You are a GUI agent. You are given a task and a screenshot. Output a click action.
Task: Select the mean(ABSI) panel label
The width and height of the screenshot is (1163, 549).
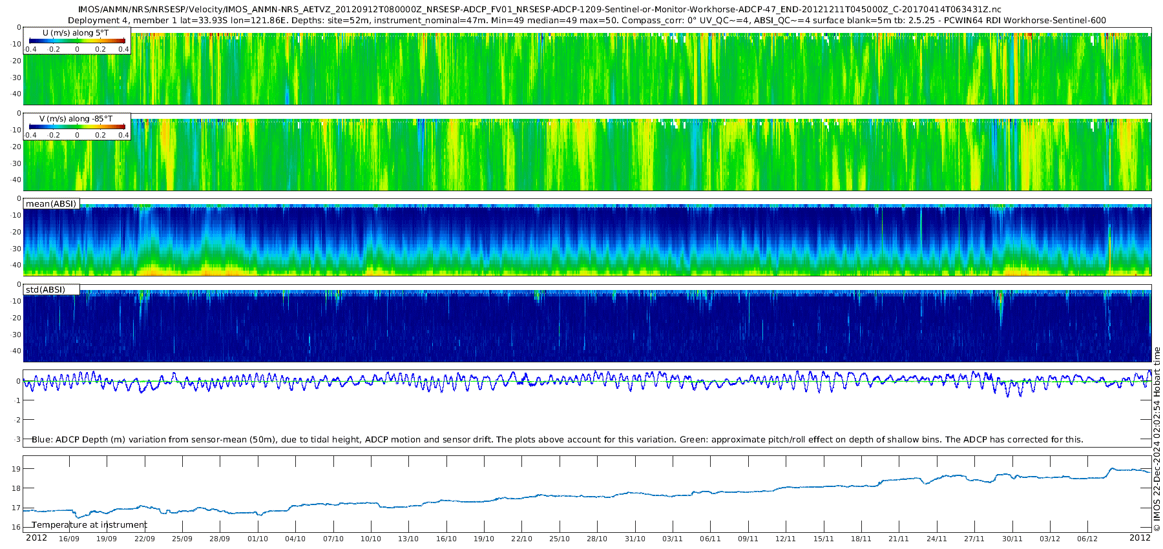[51, 203]
